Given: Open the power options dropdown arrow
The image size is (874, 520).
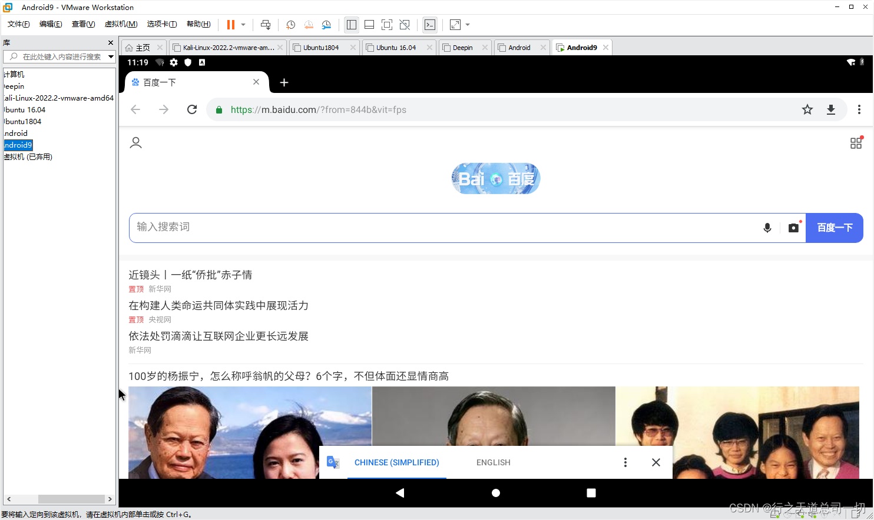Looking at the screenshot, I should coord(243,25).
